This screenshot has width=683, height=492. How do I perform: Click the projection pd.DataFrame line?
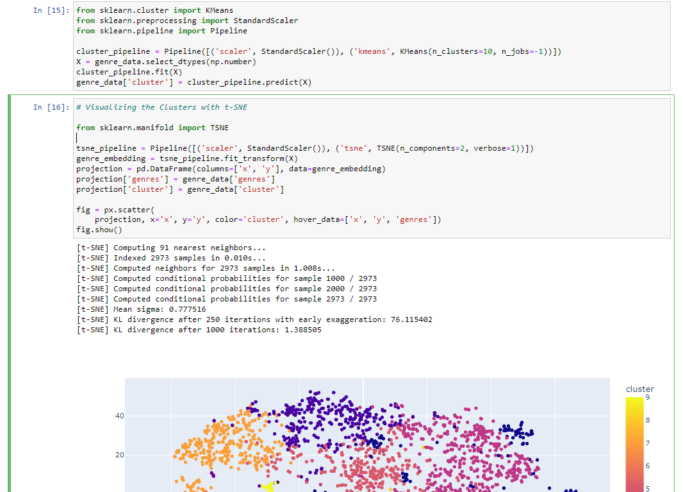231,169
